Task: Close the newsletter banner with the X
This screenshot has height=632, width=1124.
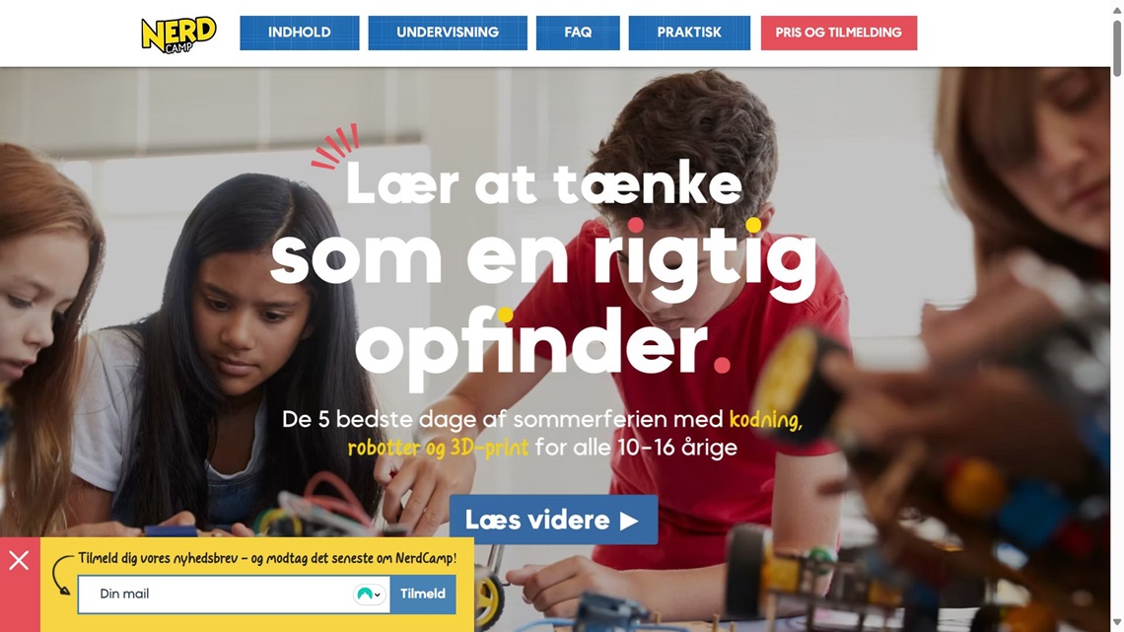Action: click(x=20, y=560)
